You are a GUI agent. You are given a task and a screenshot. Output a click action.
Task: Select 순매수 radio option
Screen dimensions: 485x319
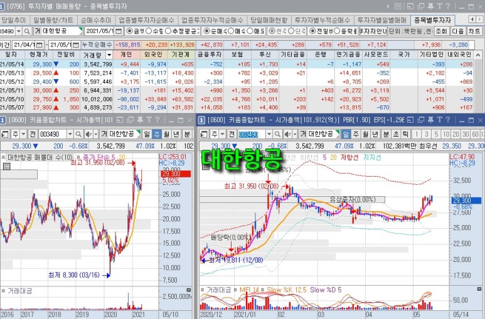pos(206,31)
